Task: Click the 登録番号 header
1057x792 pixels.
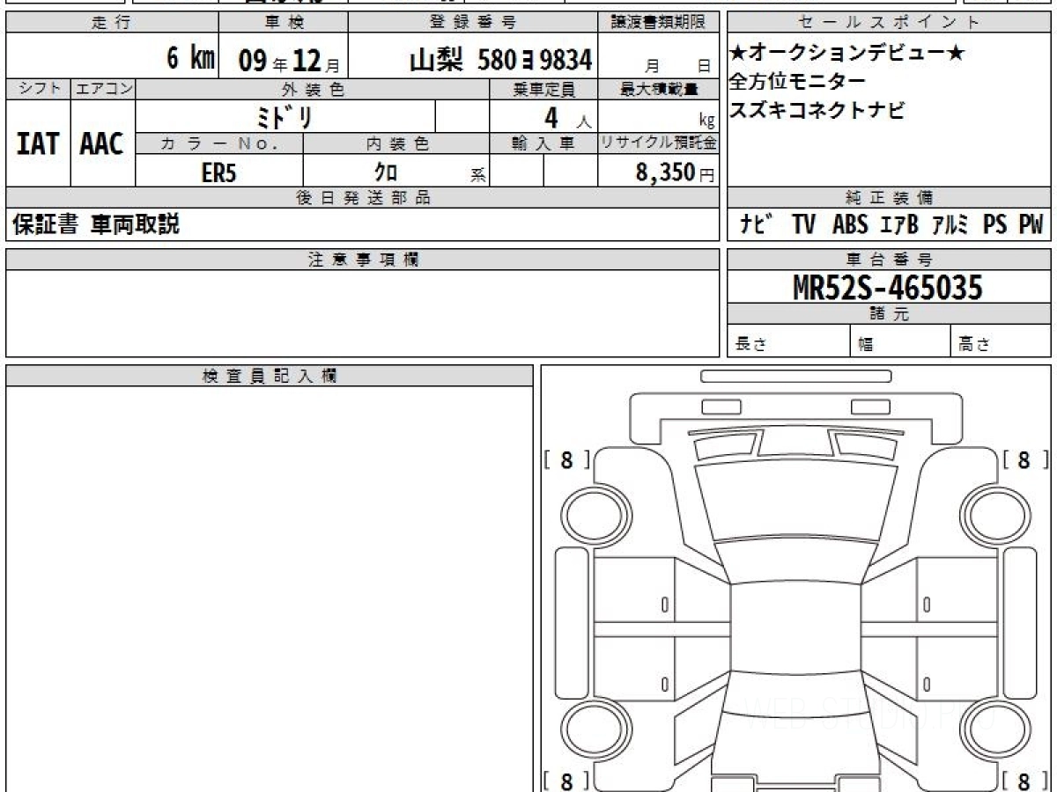Action: [473, 23]
